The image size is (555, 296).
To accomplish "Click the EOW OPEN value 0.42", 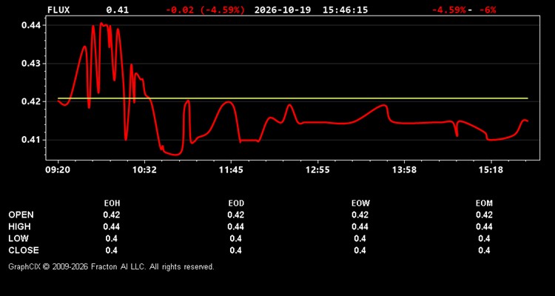I will pyautogui.click(x=360, y=215).
